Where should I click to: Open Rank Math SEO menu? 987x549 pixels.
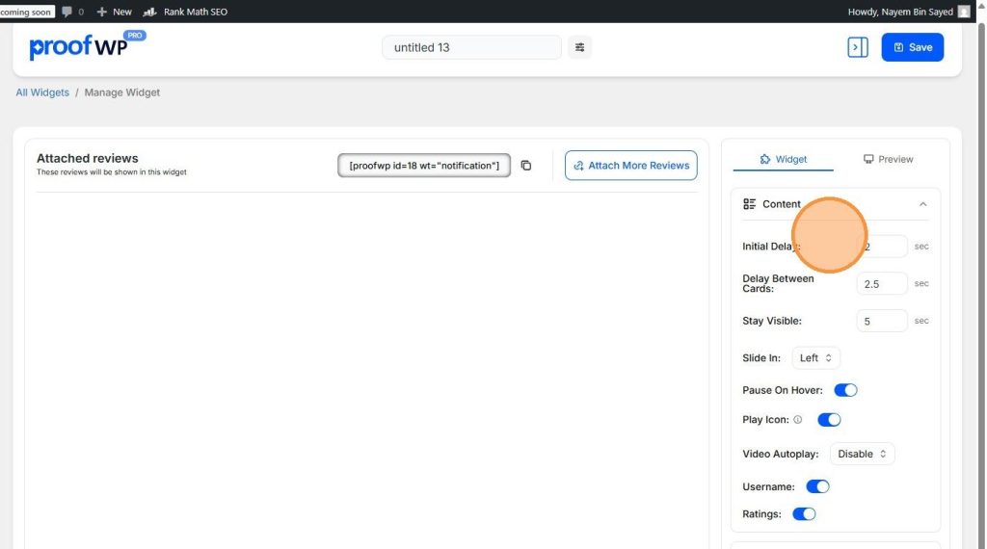(x=186, y=12)
